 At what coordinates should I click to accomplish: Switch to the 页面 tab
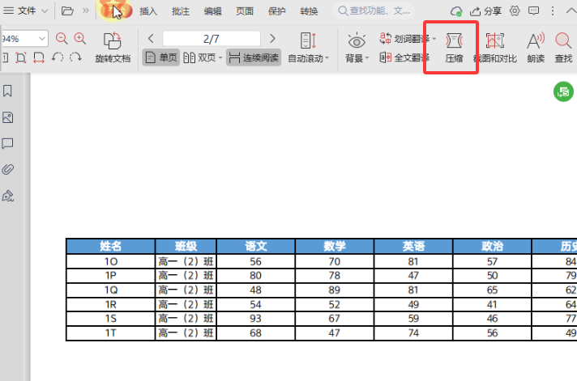click(245, 11)
